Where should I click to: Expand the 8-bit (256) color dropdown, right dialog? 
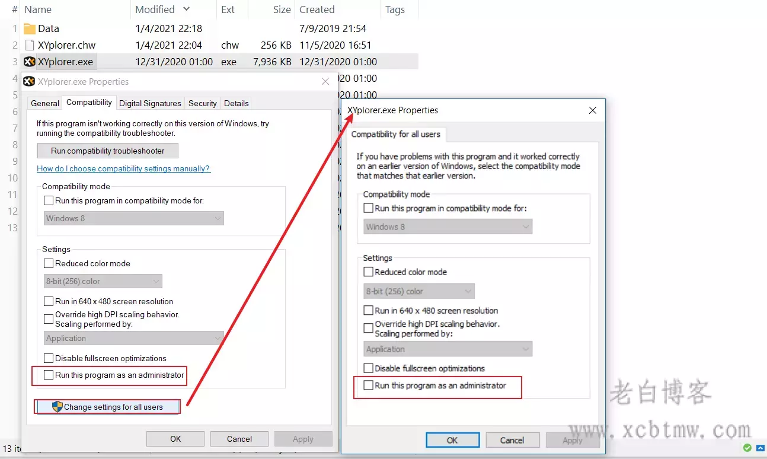click(x=419, y=291)
